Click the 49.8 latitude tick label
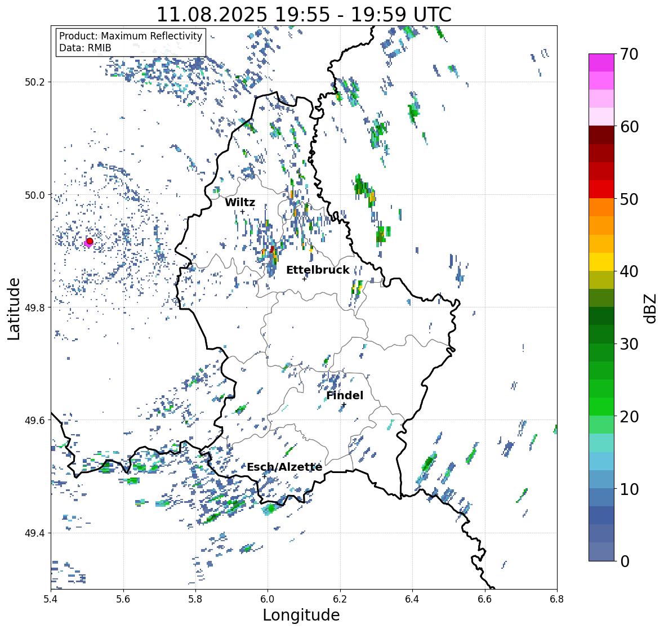 [x=35, y=307]
